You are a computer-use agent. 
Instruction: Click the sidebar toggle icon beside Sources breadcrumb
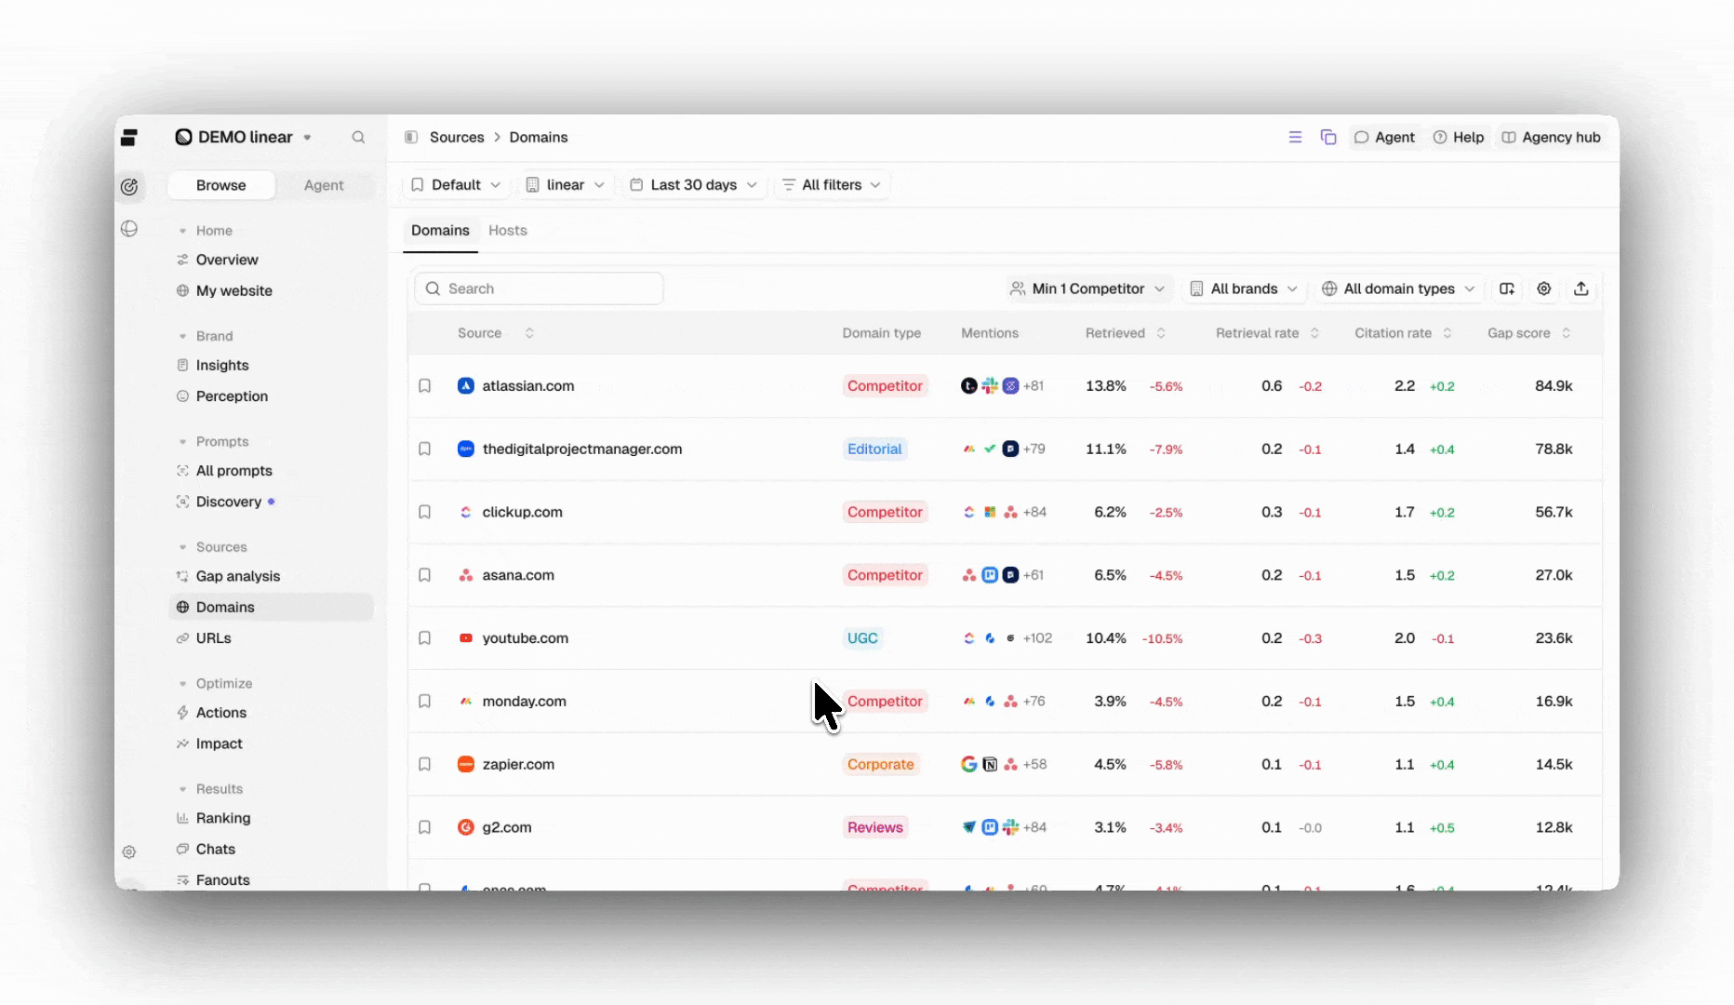point(411,137)
